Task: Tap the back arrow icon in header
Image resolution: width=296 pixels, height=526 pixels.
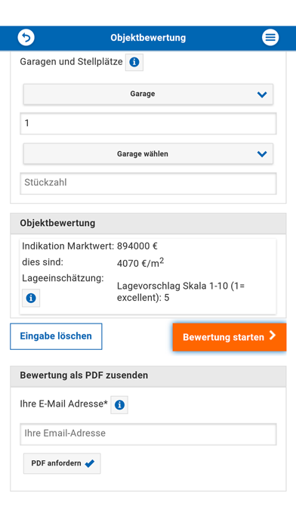Action: click(26, 37)
